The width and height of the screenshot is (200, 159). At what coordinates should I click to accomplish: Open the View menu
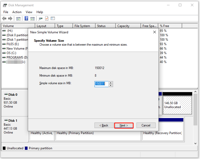pos(29,12)
